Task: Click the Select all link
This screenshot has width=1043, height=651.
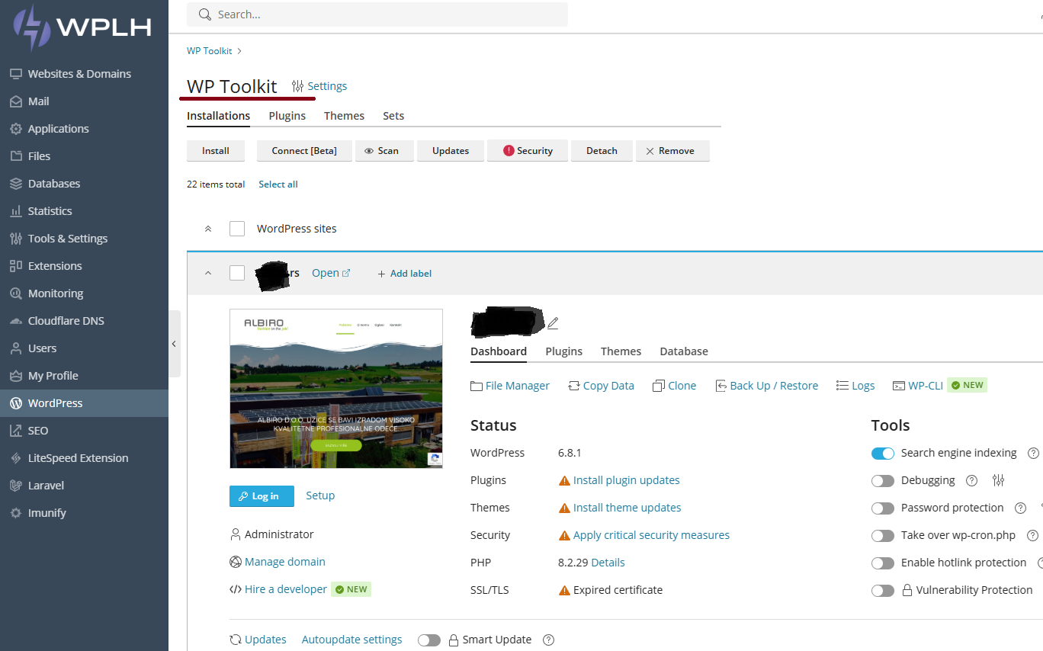Action: point(278,184)
